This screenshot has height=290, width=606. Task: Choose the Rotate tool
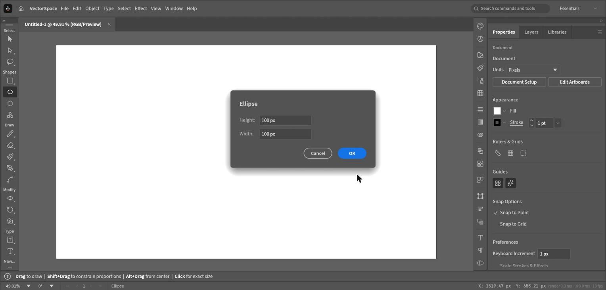tap(10, 210)
